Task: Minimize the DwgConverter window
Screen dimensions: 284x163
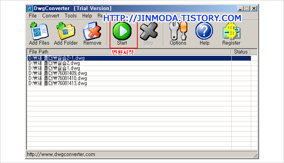Action: (x=240, y=9)
